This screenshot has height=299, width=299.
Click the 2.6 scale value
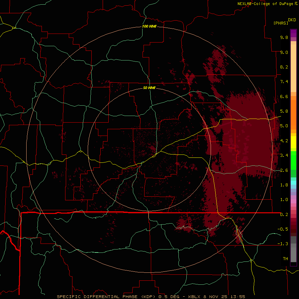pyautogui.click(x=284, y=170)
